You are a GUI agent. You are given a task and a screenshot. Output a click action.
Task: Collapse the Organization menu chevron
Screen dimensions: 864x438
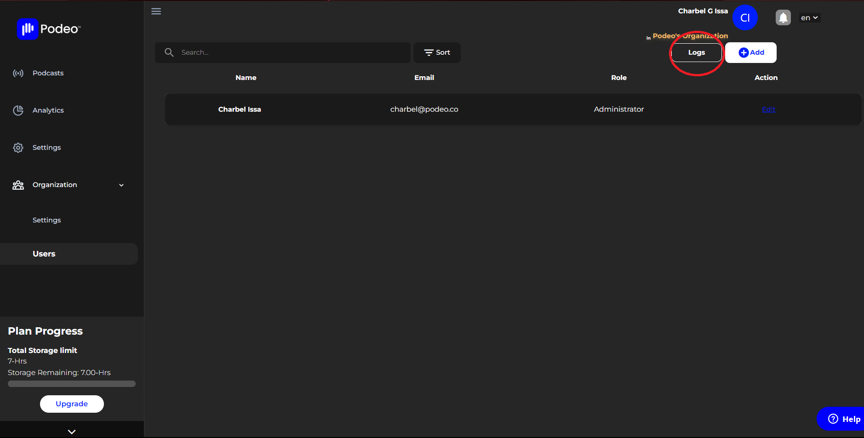pyautogui.click(x=121, y=185)
